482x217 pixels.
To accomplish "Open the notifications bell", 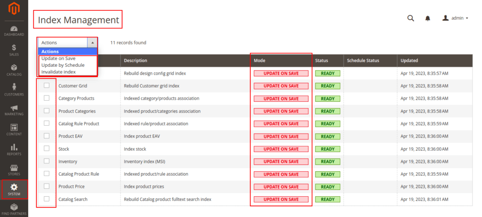I will (428, 18).
